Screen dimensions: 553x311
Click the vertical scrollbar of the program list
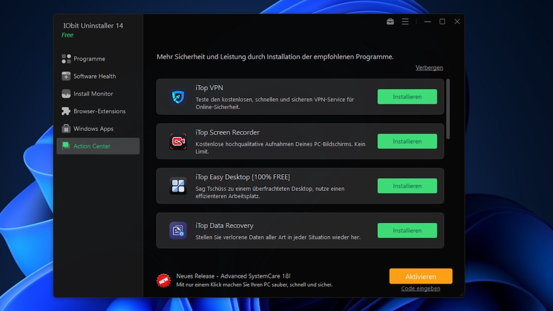tap(448, 108)
